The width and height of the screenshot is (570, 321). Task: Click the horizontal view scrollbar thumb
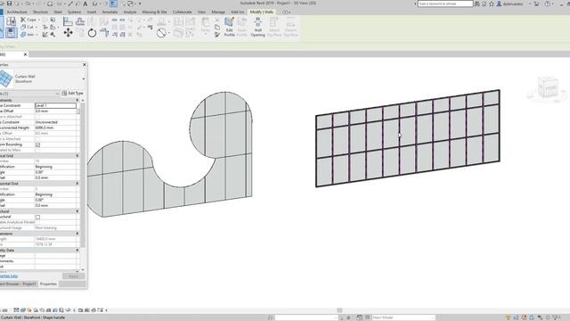pos(339,310)
